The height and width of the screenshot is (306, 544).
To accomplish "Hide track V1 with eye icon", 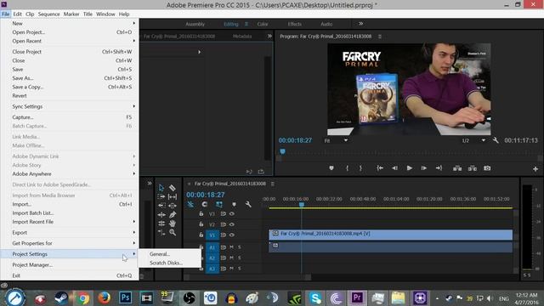I will tap(232, 235).
